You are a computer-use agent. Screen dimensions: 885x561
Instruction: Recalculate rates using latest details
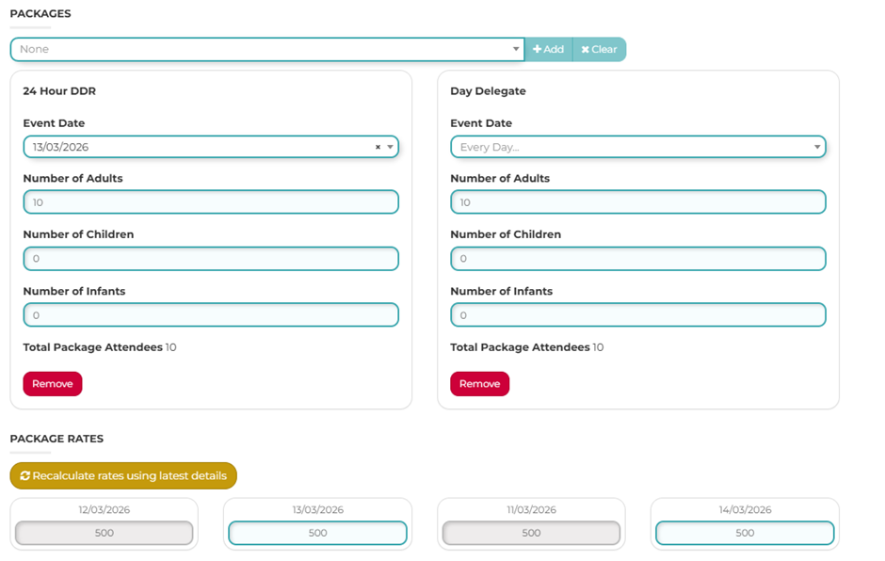tap(123, 475)
